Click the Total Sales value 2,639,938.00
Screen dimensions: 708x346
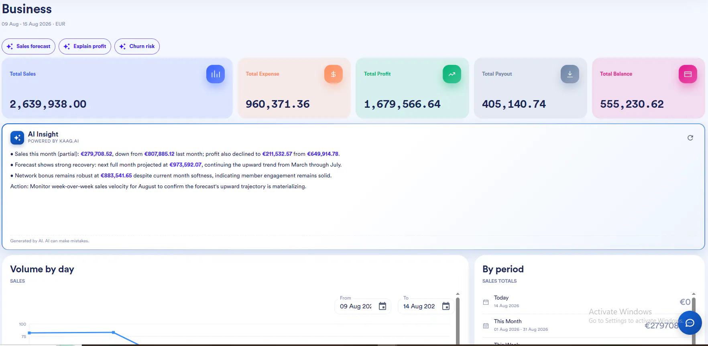coord(48,104)
